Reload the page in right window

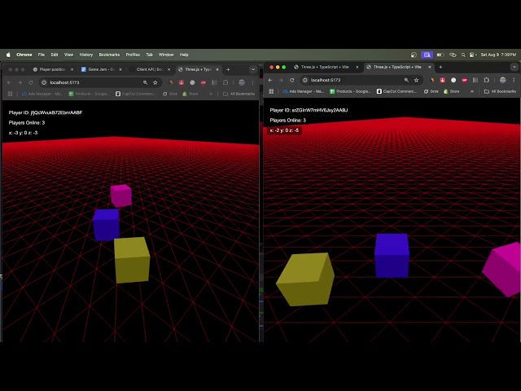(x=292, y=80)
